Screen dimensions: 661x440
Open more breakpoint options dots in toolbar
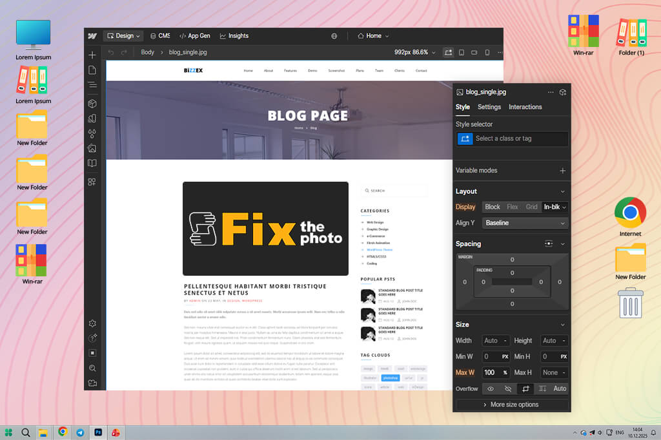pos(500,53)
